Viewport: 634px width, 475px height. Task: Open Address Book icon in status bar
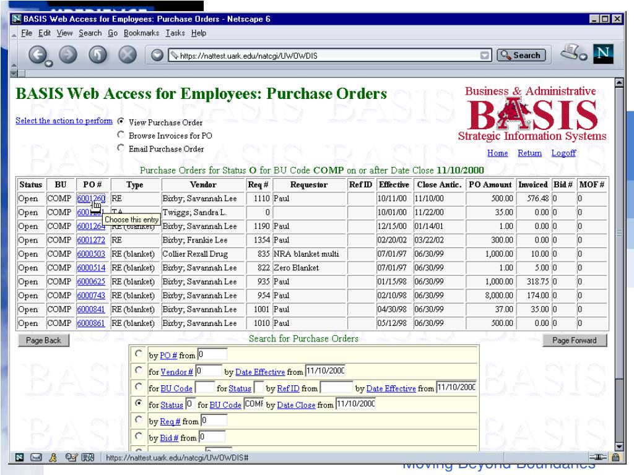point(88,457)
